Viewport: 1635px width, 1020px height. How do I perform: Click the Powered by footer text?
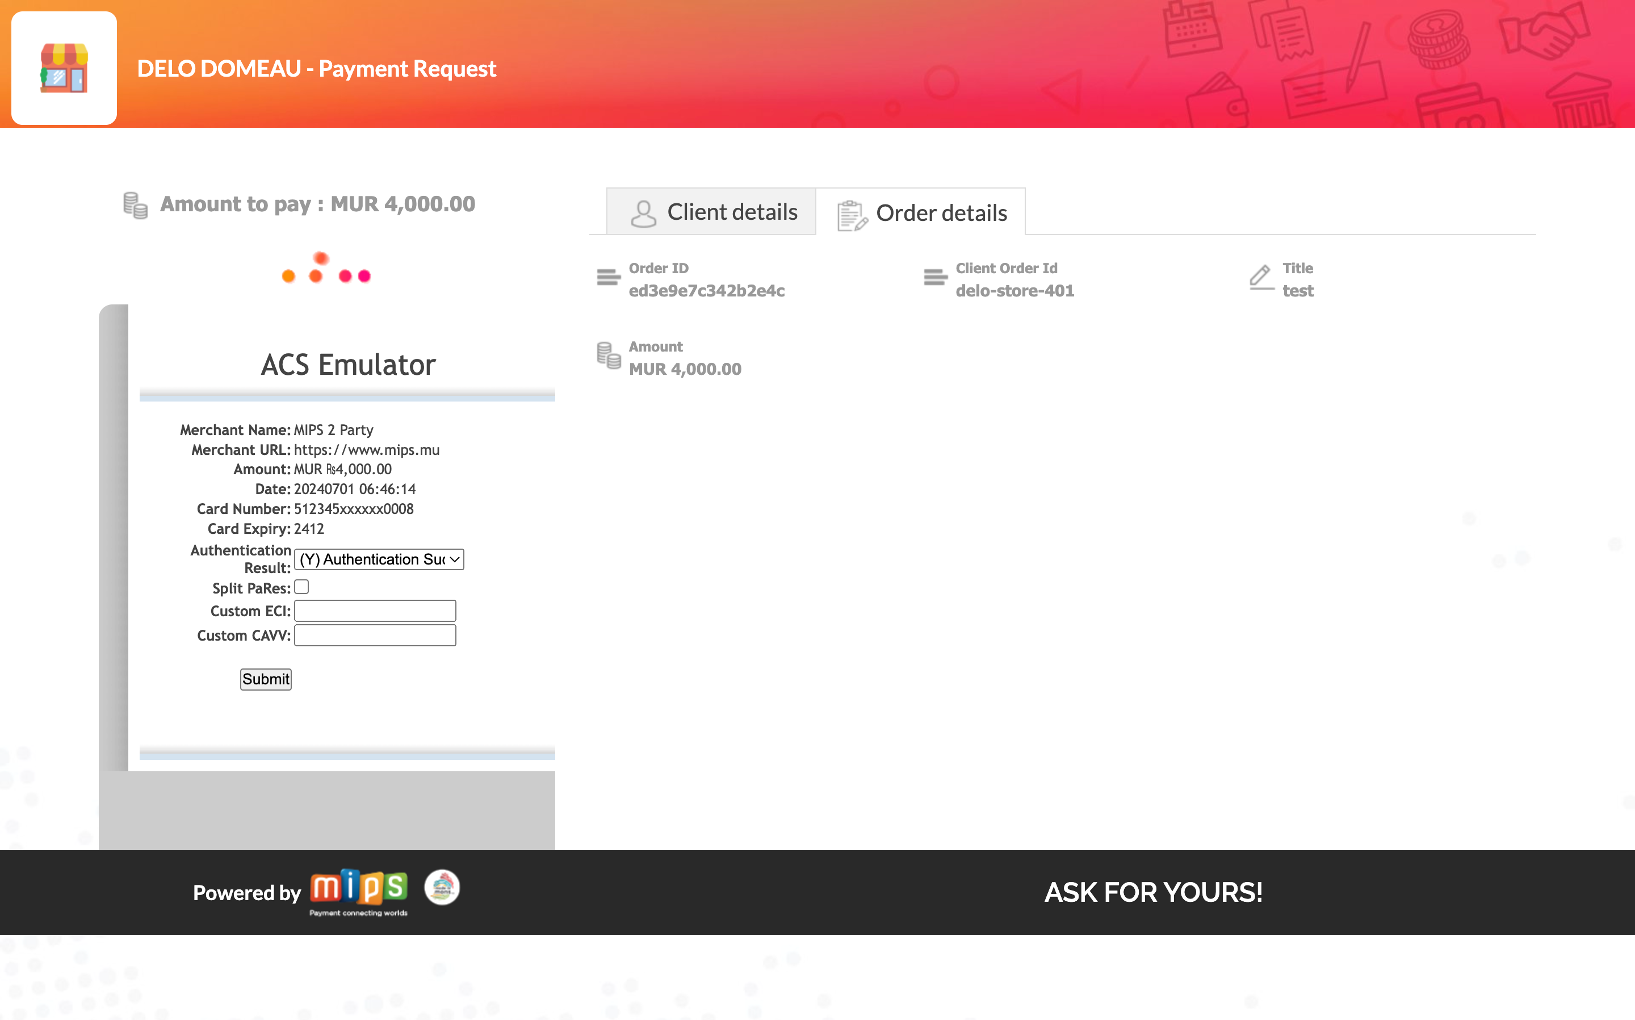coord(247,893)
